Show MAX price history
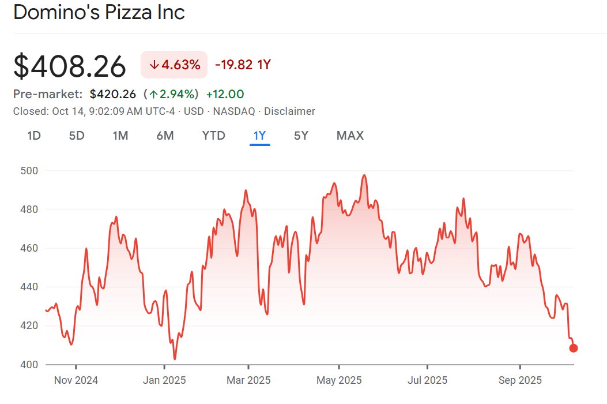 (x=350, y=136)
